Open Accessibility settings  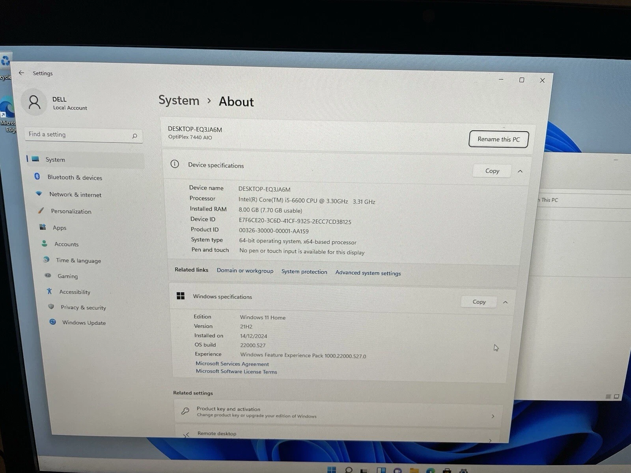(75, 292)
